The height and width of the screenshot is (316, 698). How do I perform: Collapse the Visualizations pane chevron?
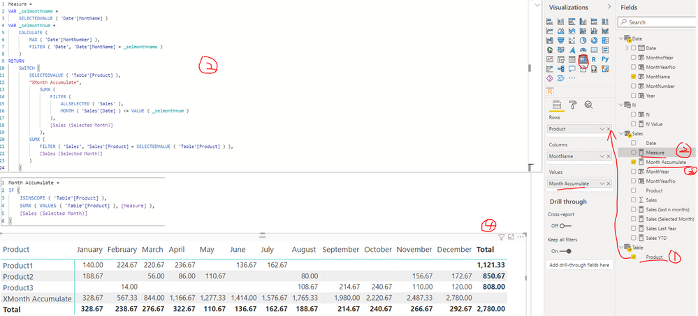point(609,7)
